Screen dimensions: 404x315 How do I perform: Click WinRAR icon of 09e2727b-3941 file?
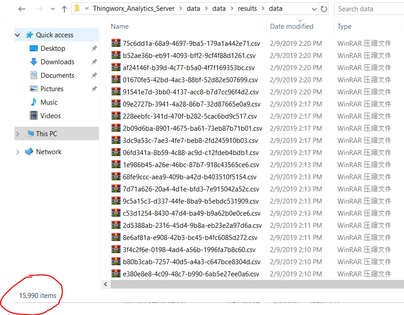(116, 103)
